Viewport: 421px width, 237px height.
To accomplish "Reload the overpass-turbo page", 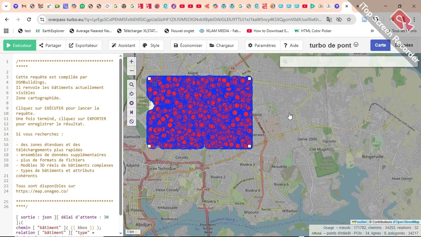I will coord(29,19).
